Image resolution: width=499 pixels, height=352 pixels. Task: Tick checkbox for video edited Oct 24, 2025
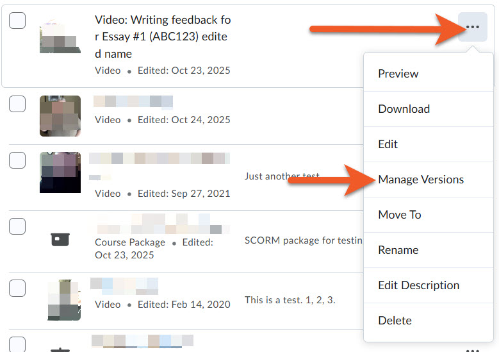click(17, 104)
